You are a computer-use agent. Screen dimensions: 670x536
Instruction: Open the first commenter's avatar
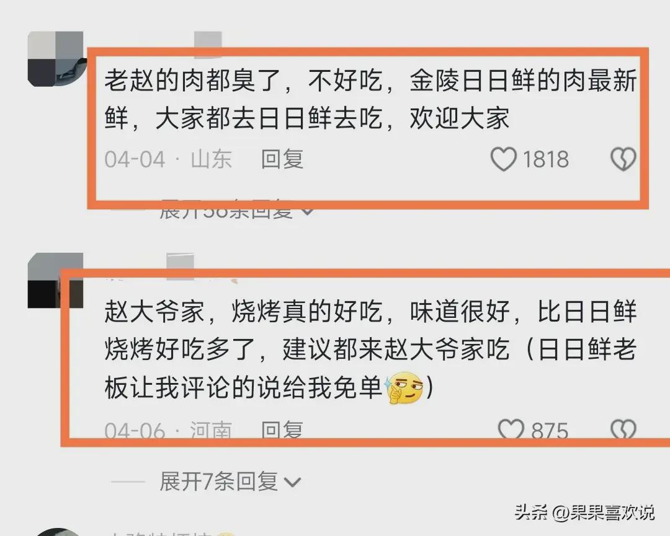56,58
